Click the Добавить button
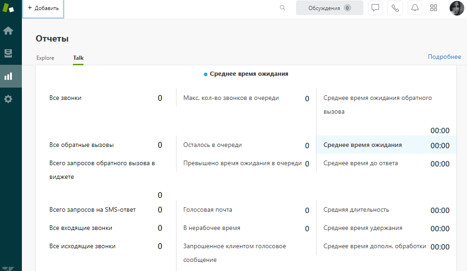 pyautogui.click(x=43, y=8)
